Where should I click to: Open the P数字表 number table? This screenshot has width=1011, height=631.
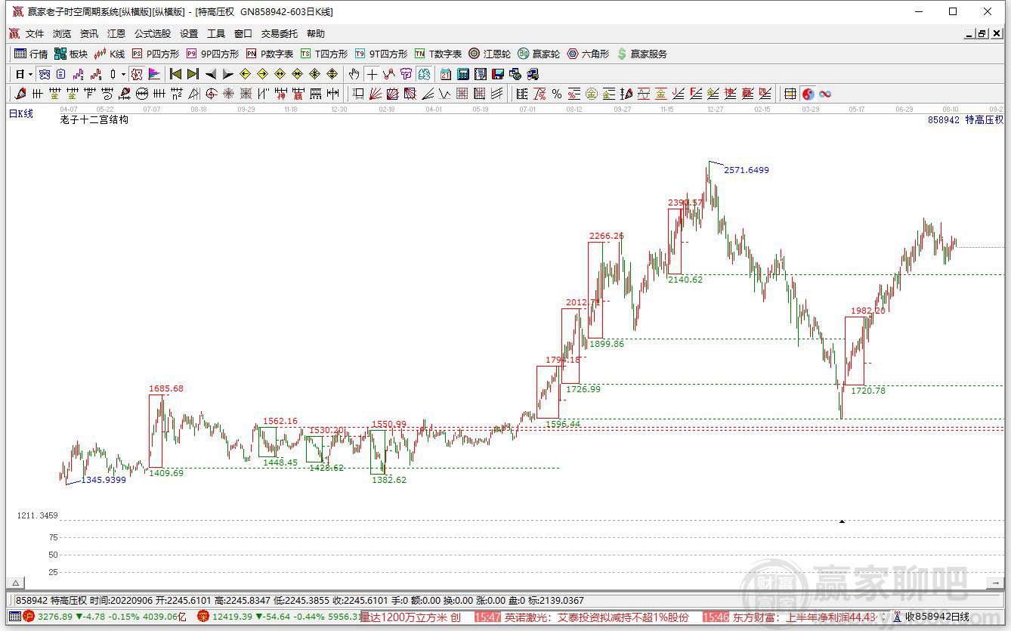270,54
